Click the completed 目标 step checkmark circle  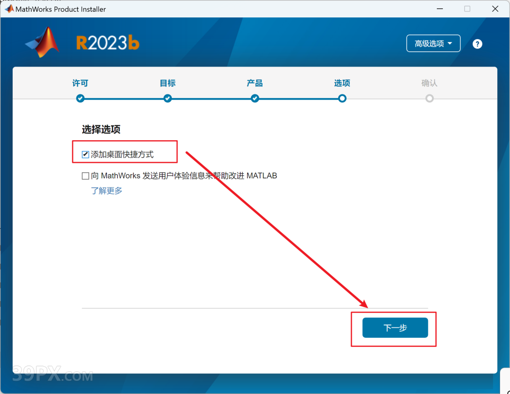tap(168, 98)
